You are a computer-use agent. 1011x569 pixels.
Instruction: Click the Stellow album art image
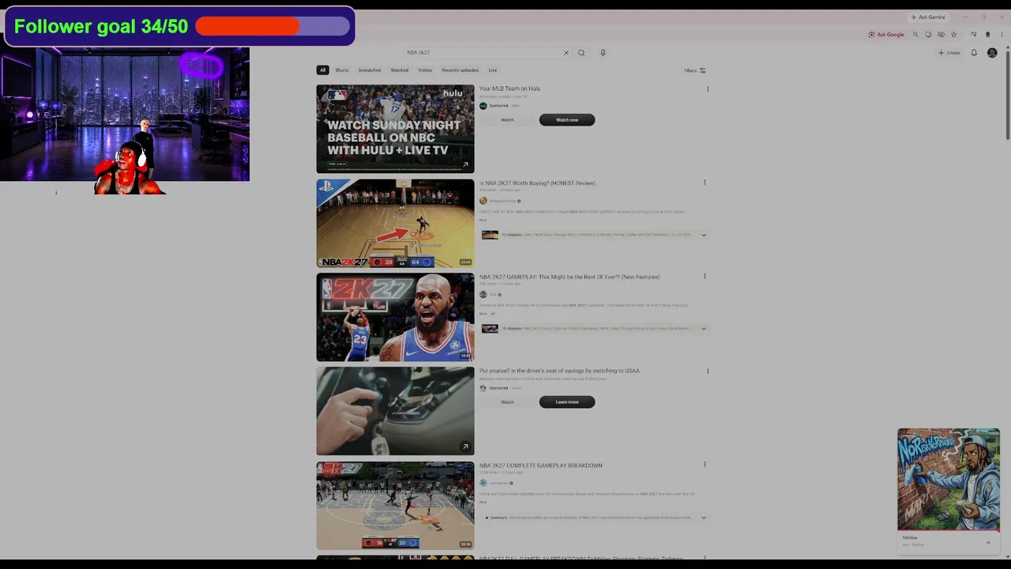949,479
